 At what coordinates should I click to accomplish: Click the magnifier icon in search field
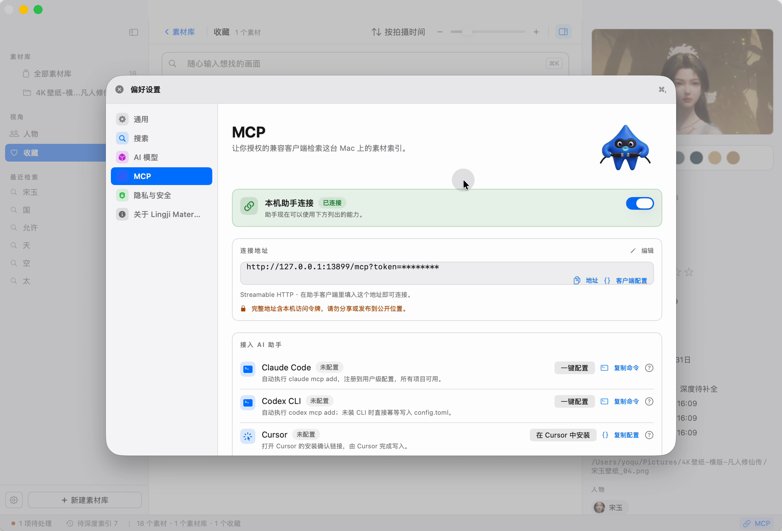tap(172, 64)
